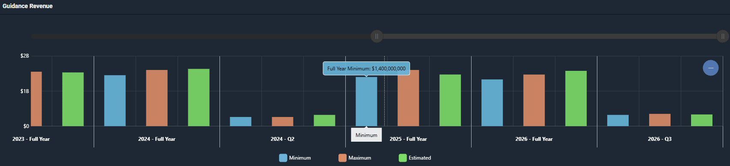
Task: Click the orange Maximum legend swatch
Action: [342, 158]
